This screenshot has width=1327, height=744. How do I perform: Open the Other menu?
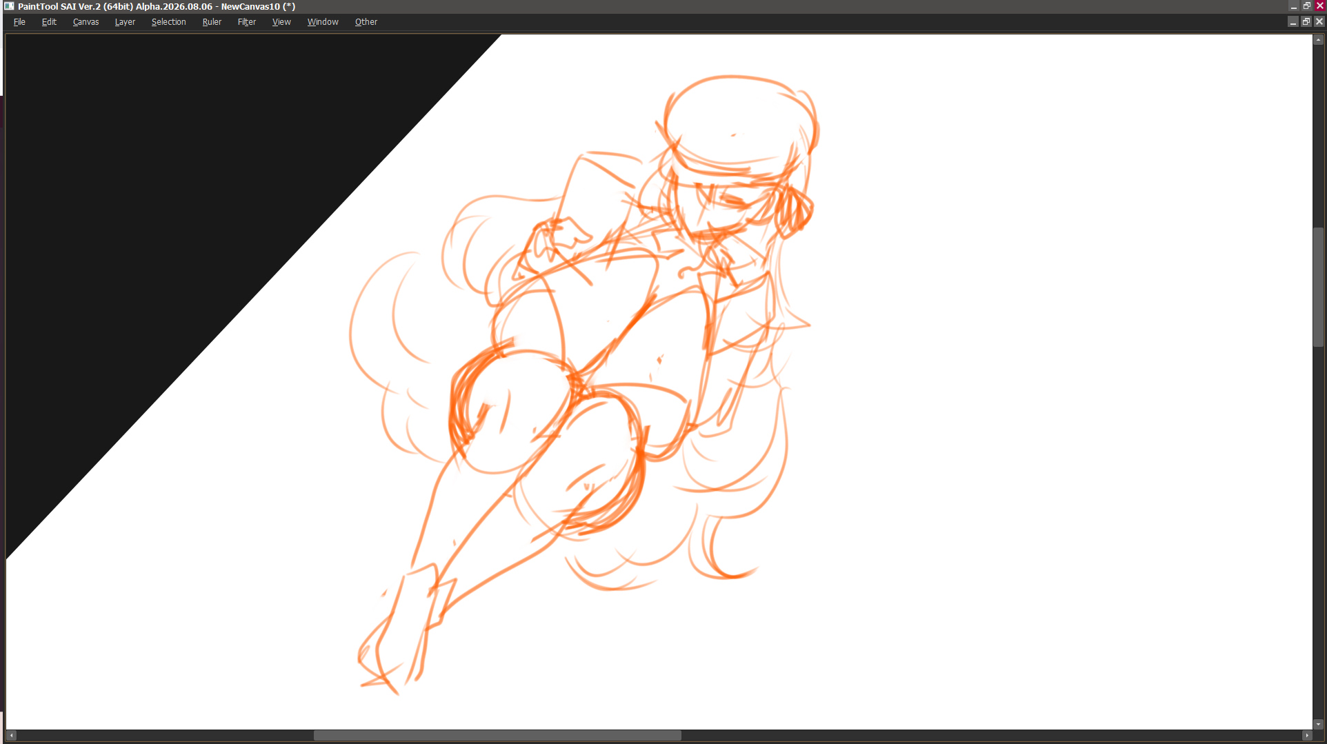pos(366,22)
